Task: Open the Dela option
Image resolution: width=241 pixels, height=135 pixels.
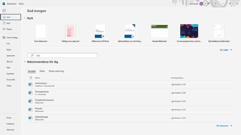Action: (8, 68)
